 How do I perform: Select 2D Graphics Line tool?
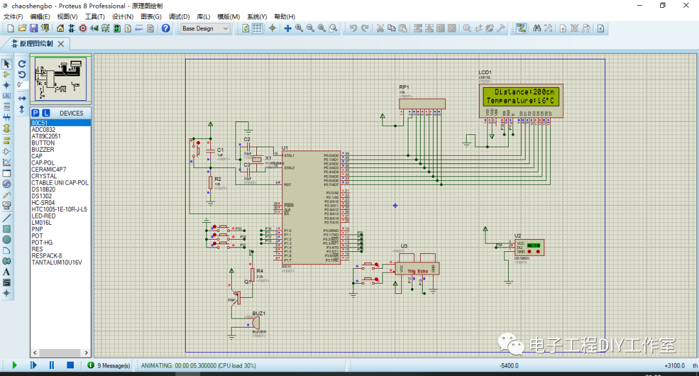[x=6, y=218]
